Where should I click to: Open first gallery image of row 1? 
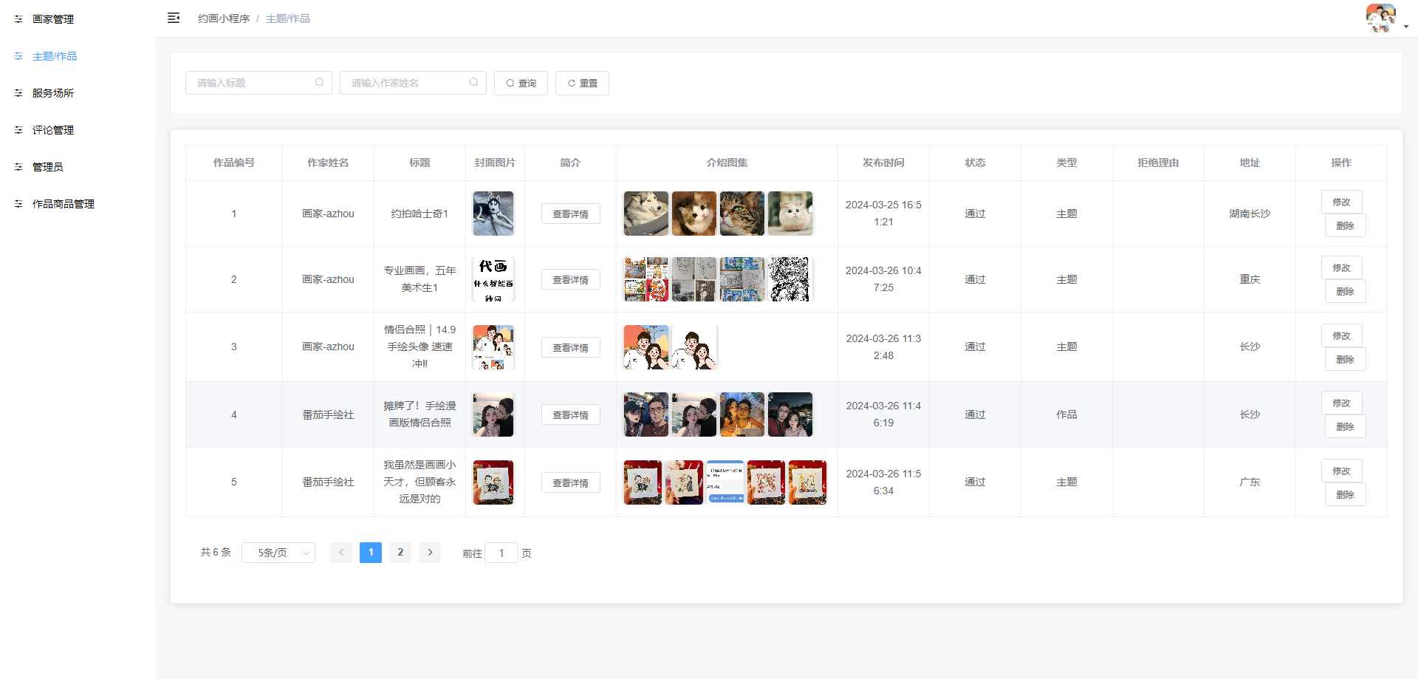646,214
